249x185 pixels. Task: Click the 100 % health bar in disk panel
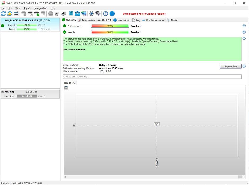[27, 25]
